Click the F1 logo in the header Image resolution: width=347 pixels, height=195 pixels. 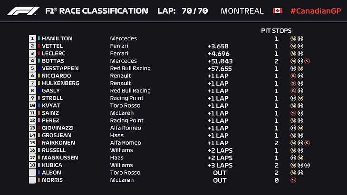(23, 10)
